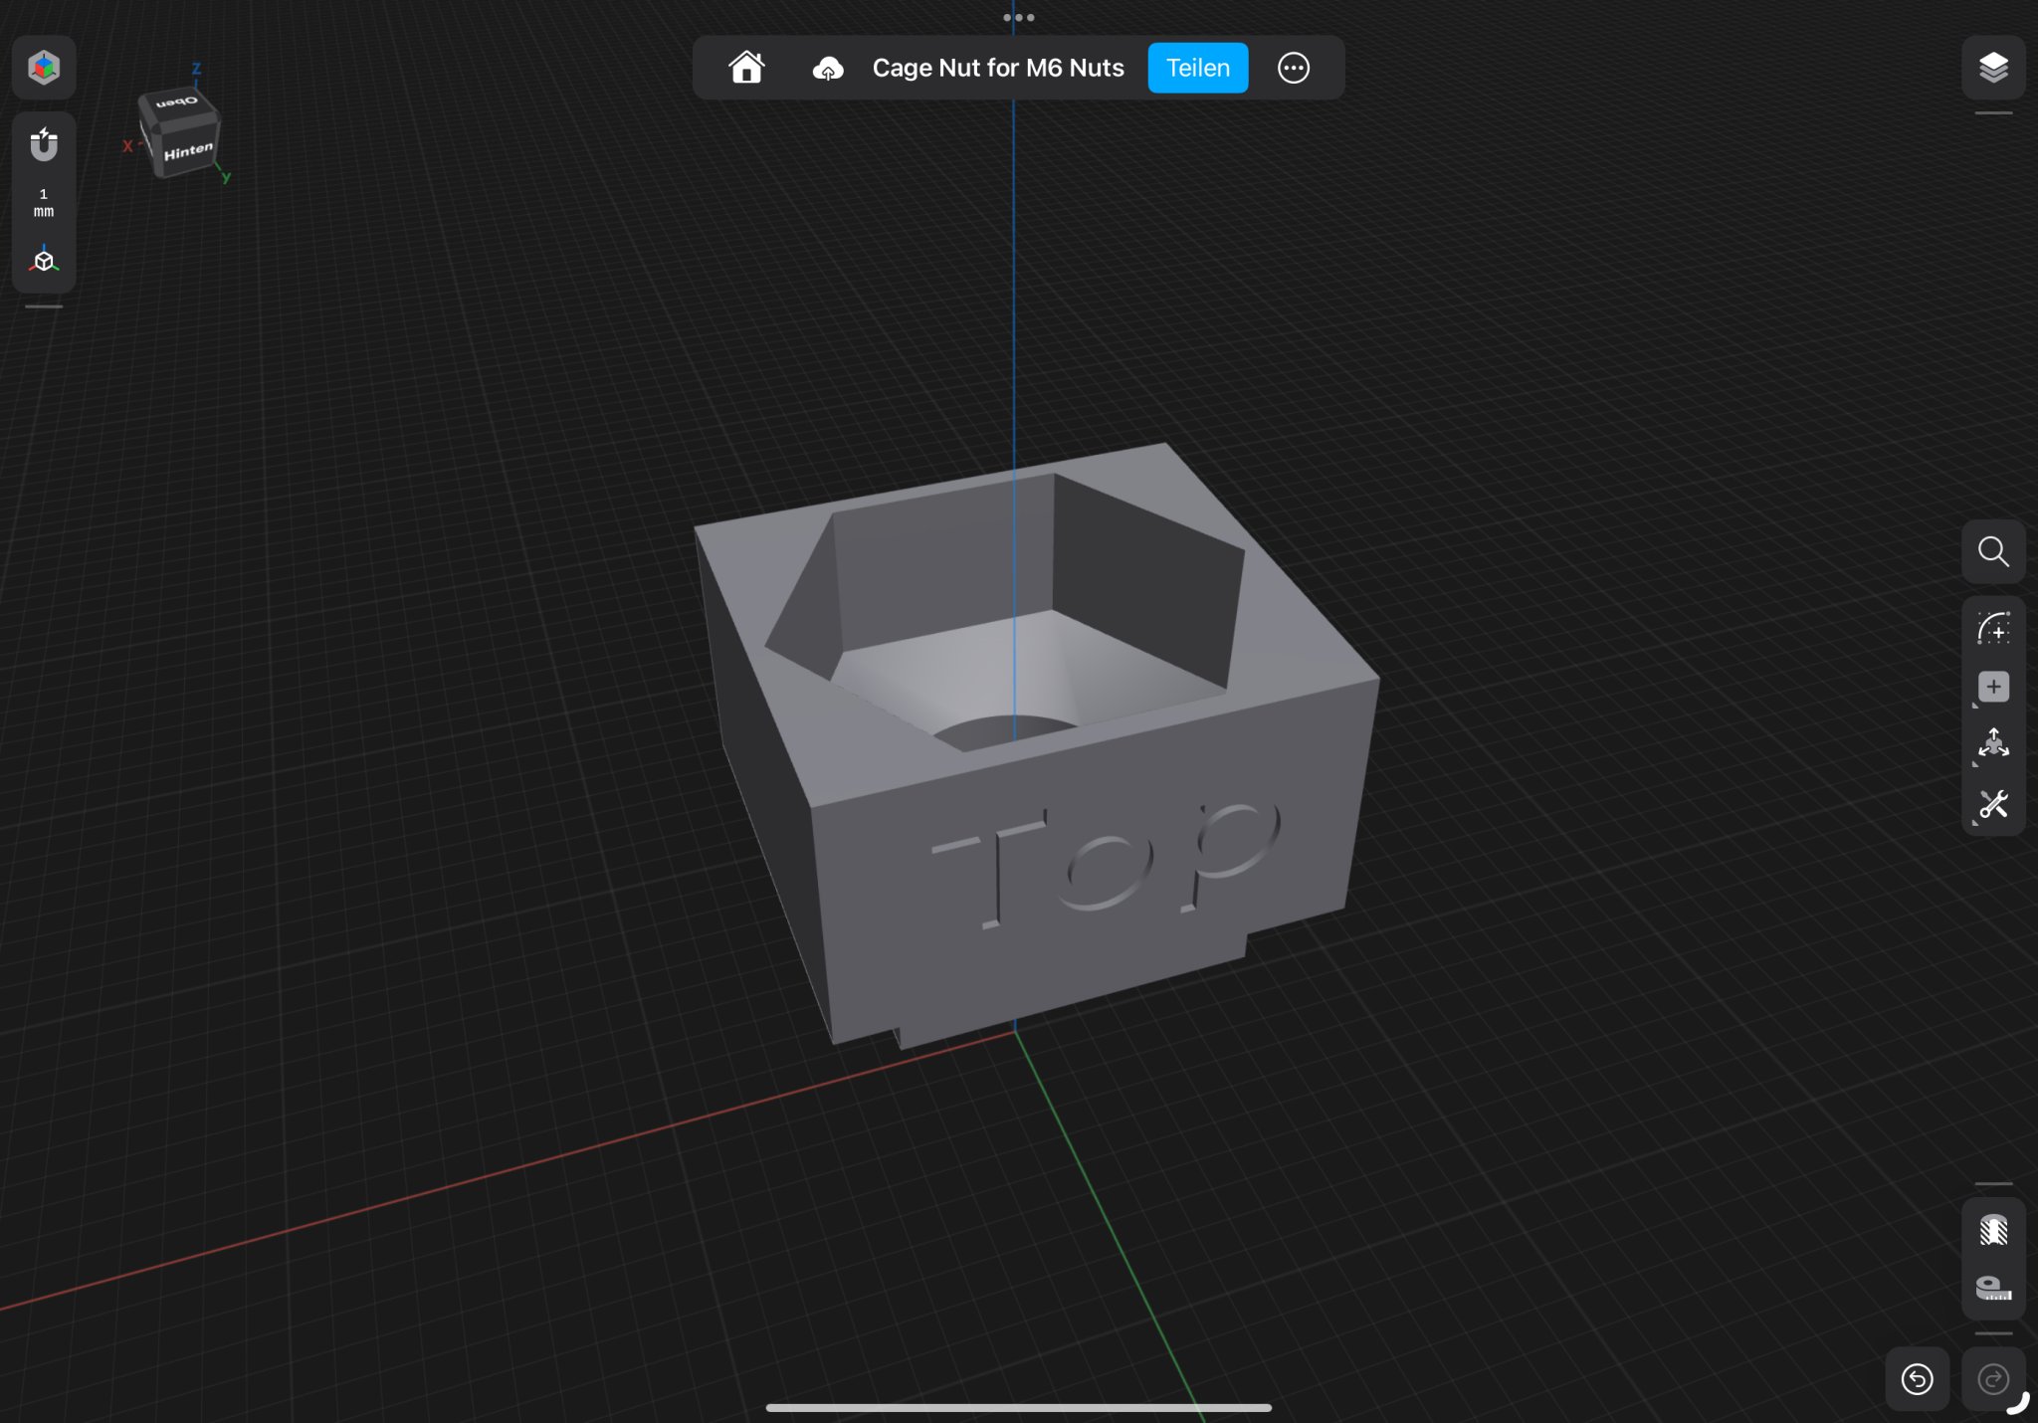Open the wrench and screwdriver Tools menu
The image size is (2038, 1423).
1993,804
